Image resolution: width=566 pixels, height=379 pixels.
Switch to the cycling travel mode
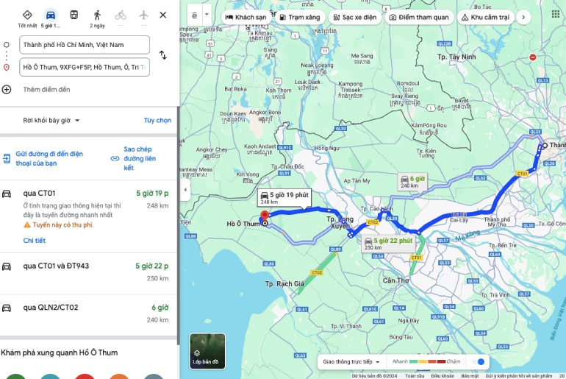click(x=121, y=15)
